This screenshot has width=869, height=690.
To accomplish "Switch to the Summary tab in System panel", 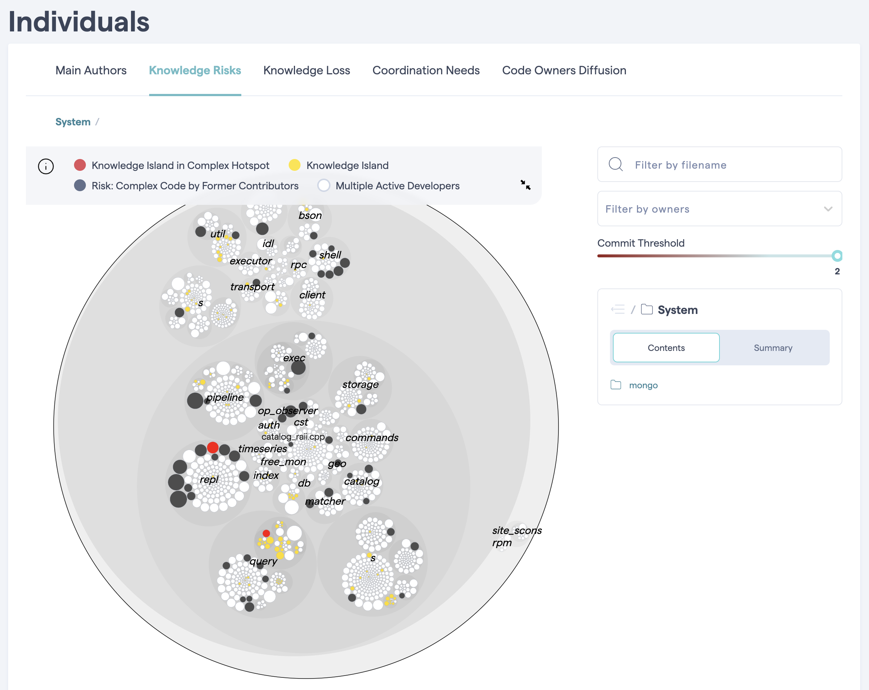I will pos(773,347).
